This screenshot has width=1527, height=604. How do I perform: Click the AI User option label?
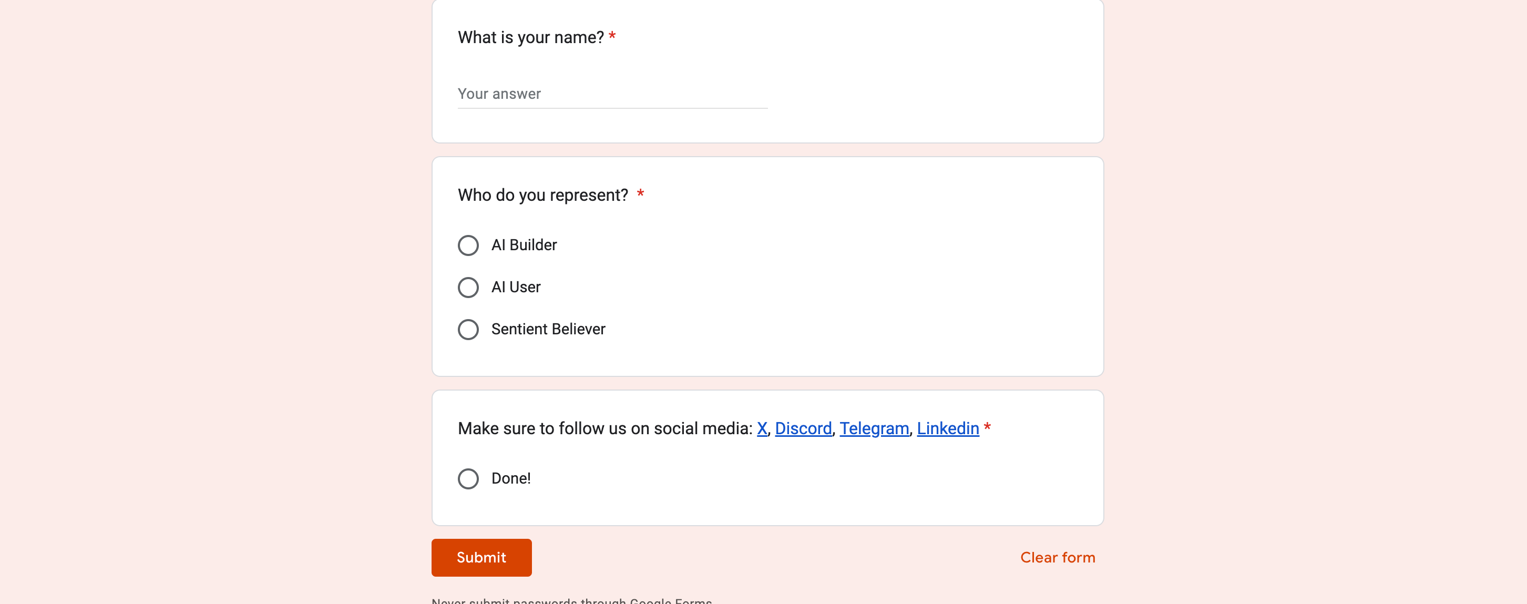(516, 288)
